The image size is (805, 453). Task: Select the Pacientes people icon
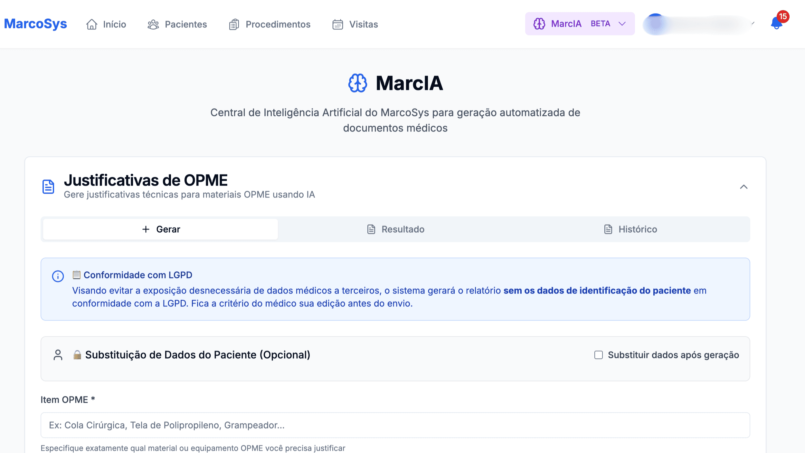point(154,24)
